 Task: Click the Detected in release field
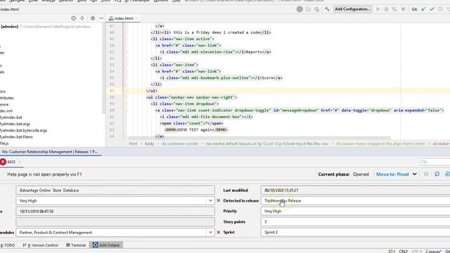click(355, 201)
